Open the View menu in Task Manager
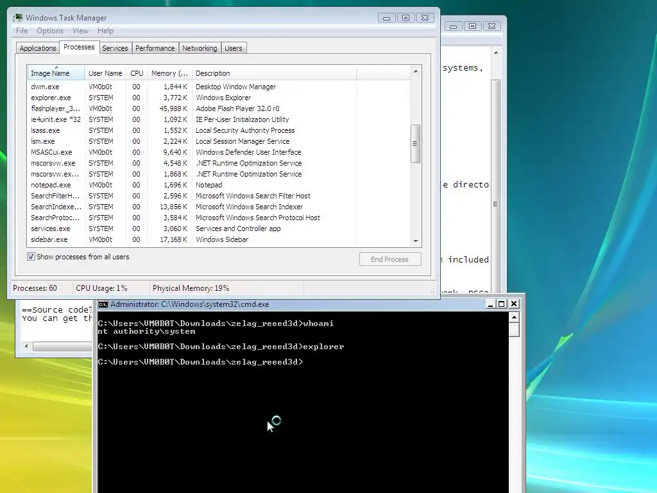Screen dimensions: 657x493 click(x=80, y=31)
